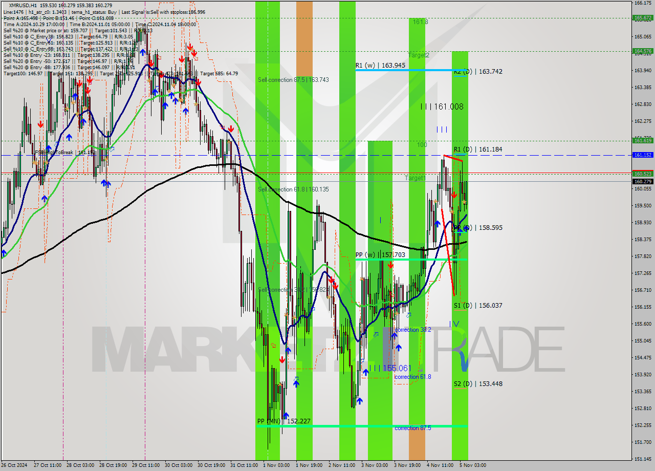
Task: Click the green 165.672 price tag
Action: click(643, 18)
